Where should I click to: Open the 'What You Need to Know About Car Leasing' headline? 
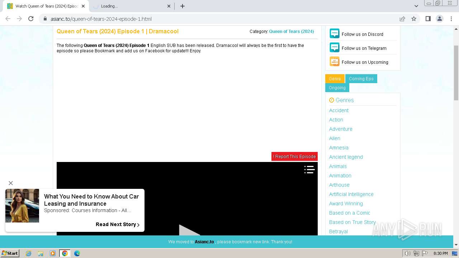pyautogui.click(x=91, y=200)
